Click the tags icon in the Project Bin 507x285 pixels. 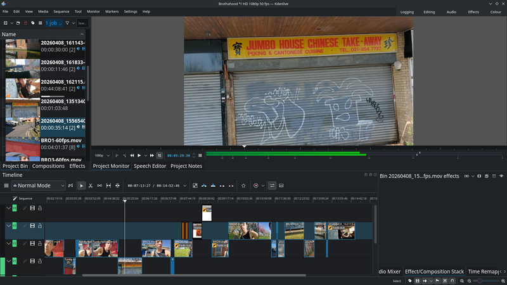33,23
